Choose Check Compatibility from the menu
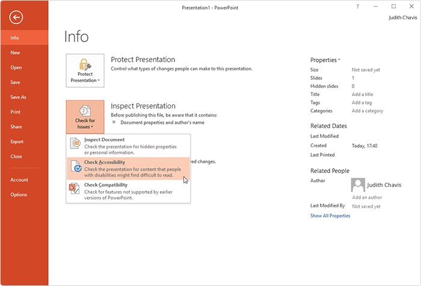The height and width of the screenshot is (286, 421). click(x=128, y=191)
